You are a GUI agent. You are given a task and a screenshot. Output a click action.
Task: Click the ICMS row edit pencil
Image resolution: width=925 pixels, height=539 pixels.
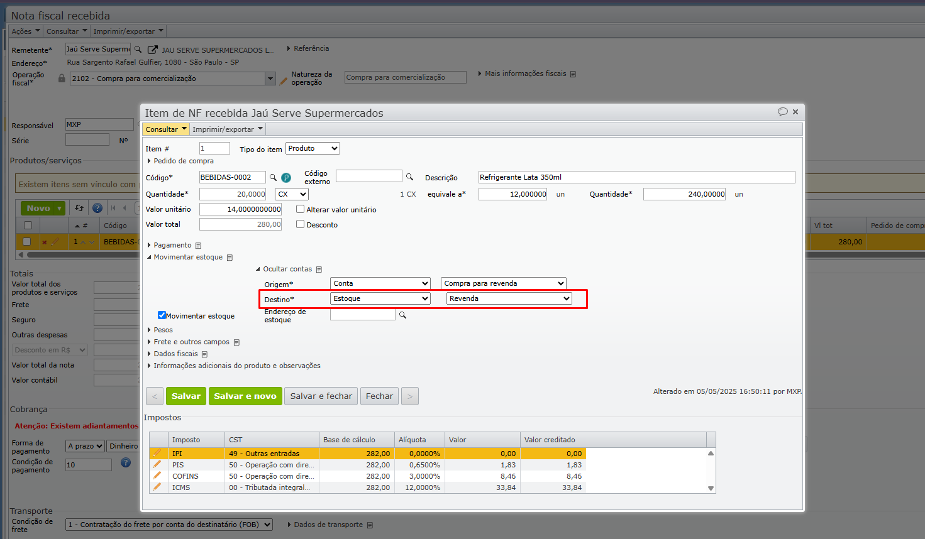[157, 487]
